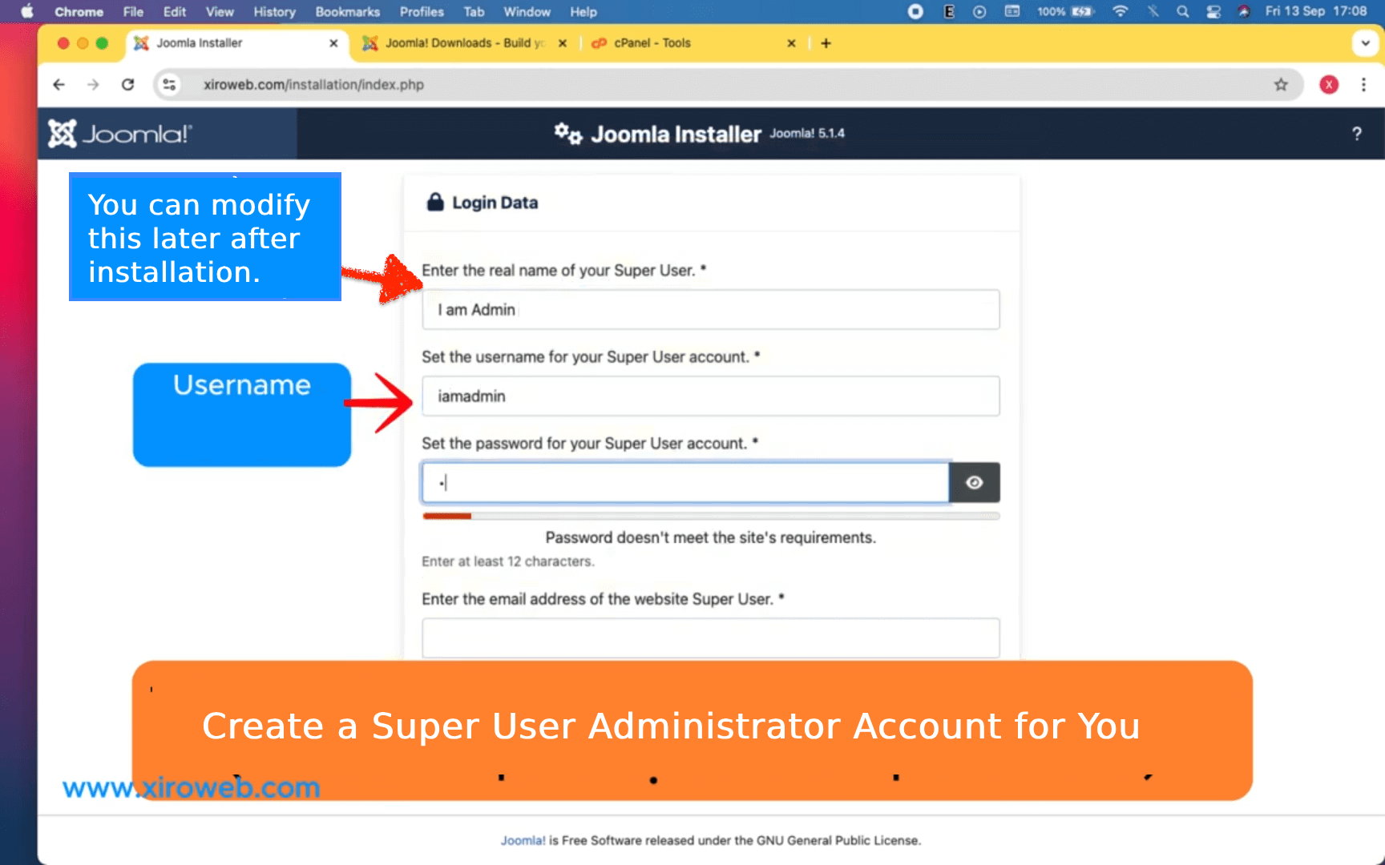The width and height of the screenshot is (1385, 865).
Task: Click the Bluetooth icon in the menu bar
Action: click(x=1153, y=11)
